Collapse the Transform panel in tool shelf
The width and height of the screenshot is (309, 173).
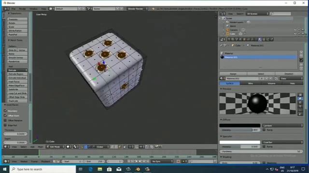point(15,13)
